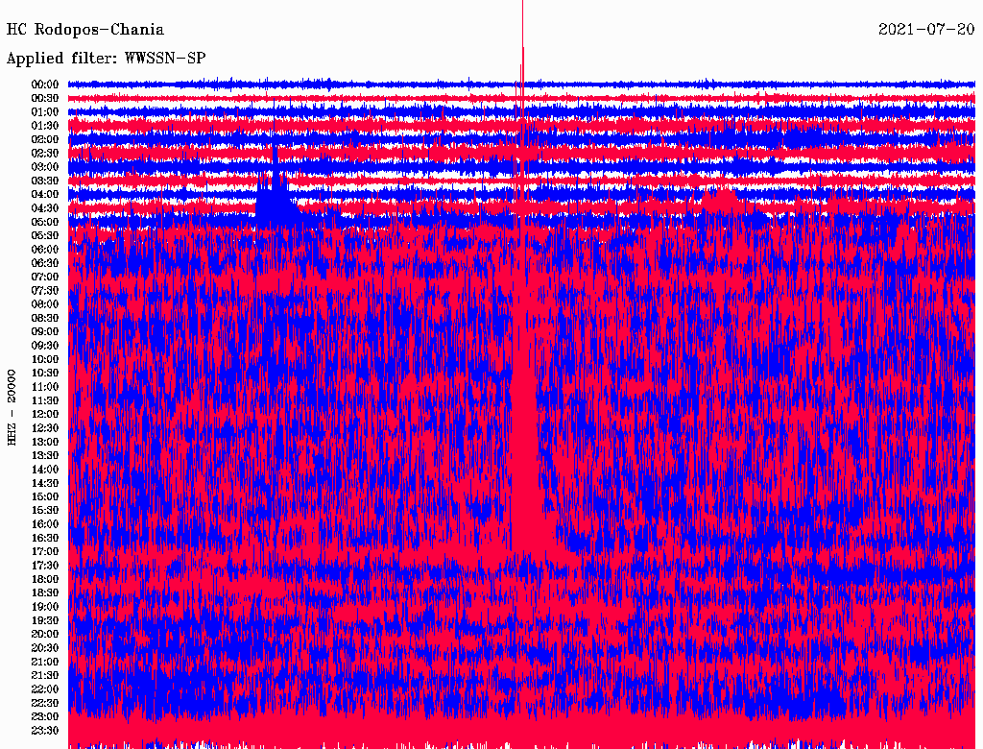The width and height of the screenshot is (983, 749).
Task: Click the 12:30 time label
Action: 45,428
